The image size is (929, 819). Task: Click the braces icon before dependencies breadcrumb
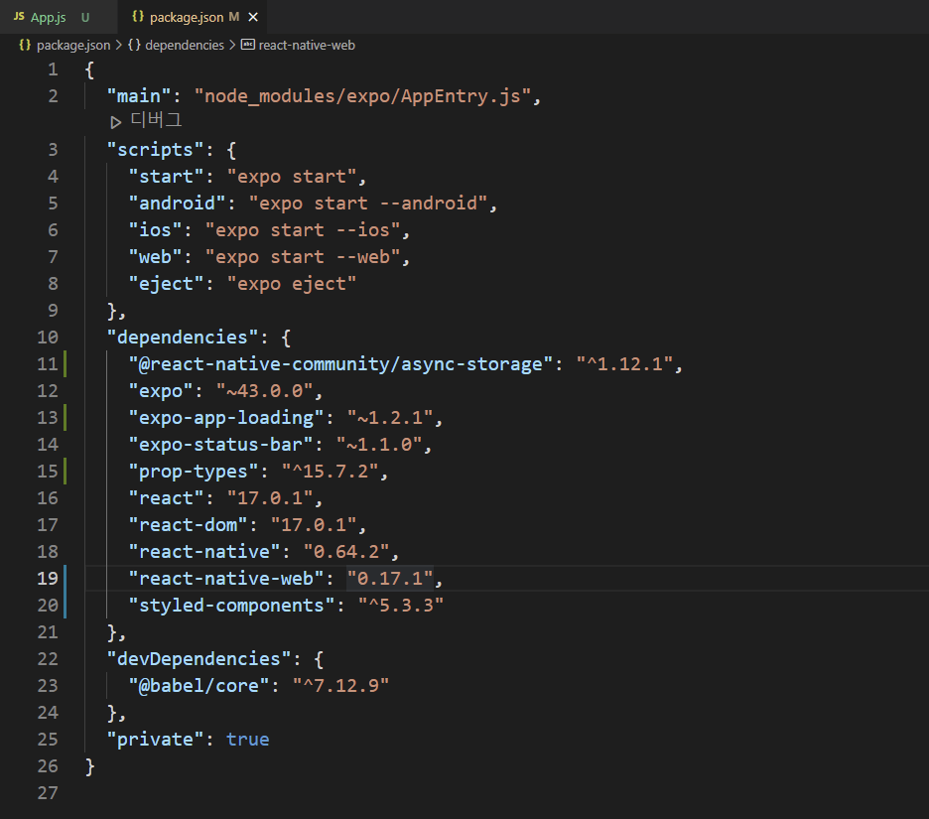135,45
